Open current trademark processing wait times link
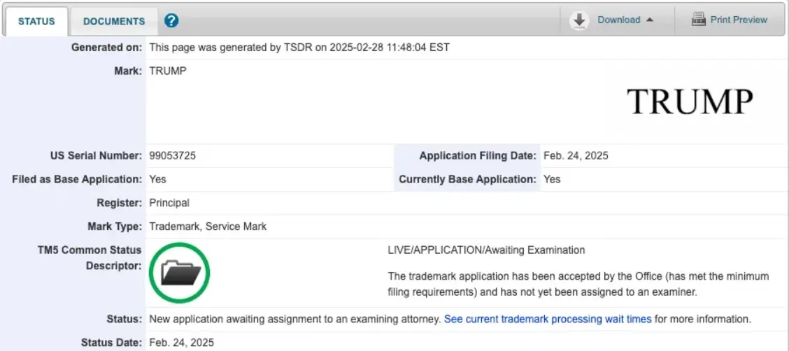This screenshot has width=789, height=351. [x=548, y=319]
